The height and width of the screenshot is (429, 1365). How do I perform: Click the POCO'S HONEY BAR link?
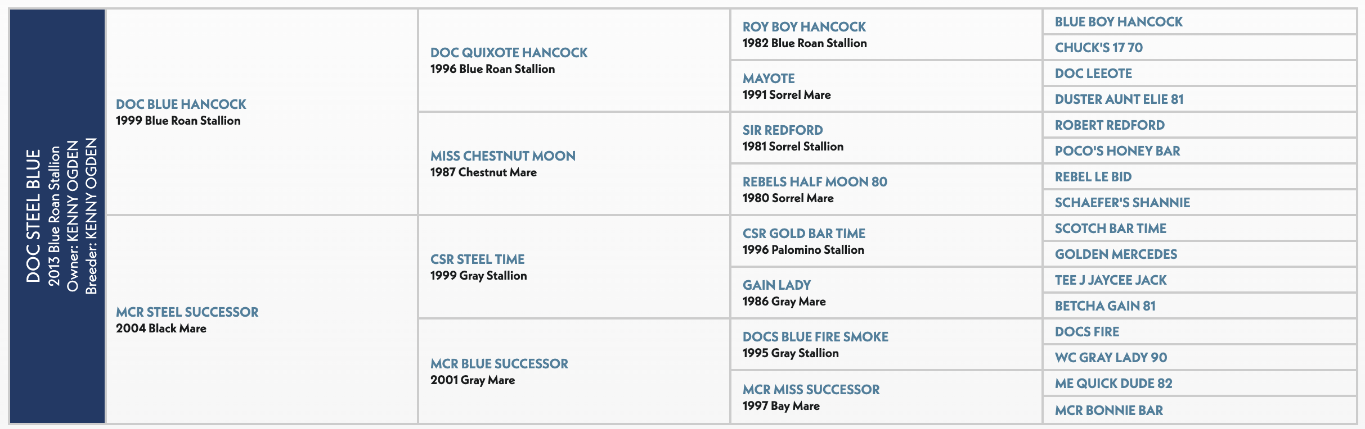point(1117,151)
